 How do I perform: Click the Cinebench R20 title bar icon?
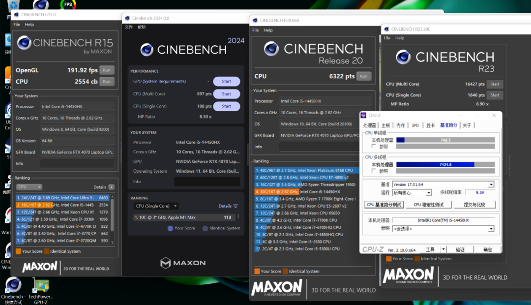[255, 20]
